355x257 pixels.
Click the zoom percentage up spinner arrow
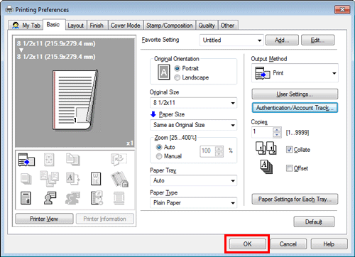click(x=219, y=149)
